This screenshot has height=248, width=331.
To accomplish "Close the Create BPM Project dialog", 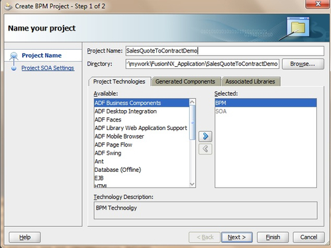I will coord(318,4).
